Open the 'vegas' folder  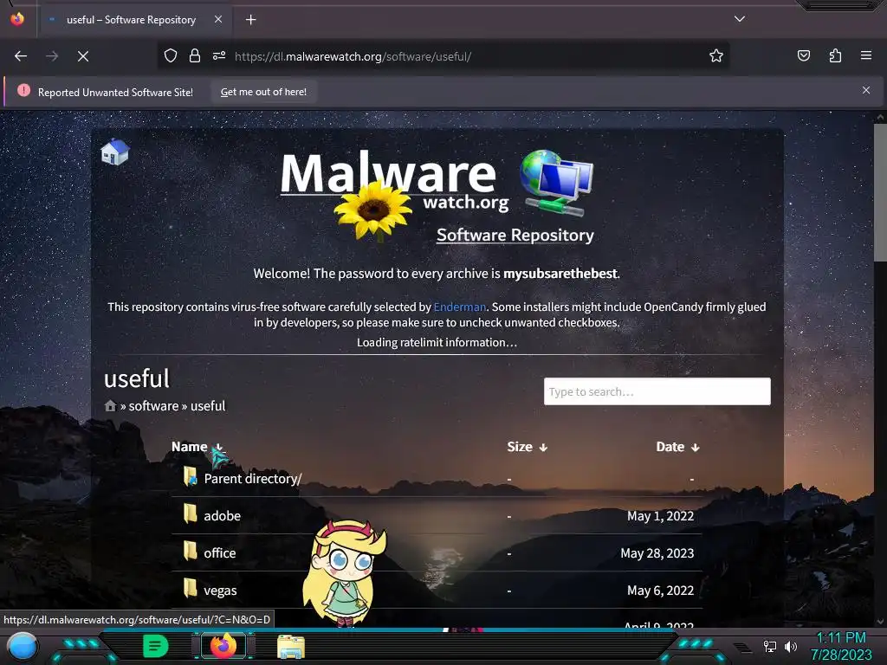point(220,591)
